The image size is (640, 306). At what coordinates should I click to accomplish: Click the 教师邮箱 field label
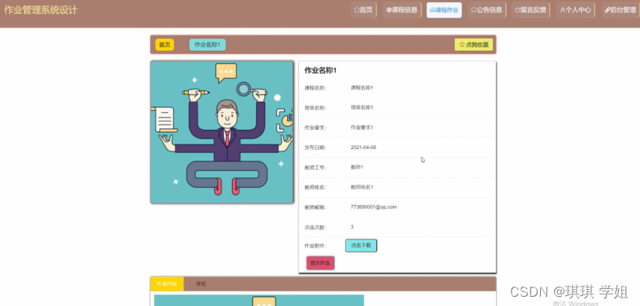pyautogui.click(x=315, y=207)
